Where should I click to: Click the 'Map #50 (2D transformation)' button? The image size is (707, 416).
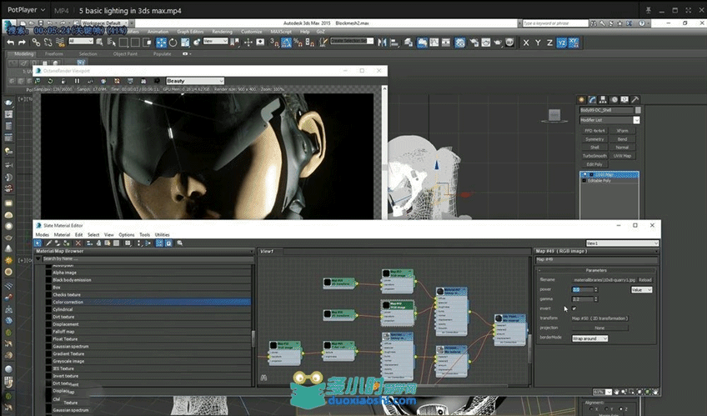click(599, 318)
